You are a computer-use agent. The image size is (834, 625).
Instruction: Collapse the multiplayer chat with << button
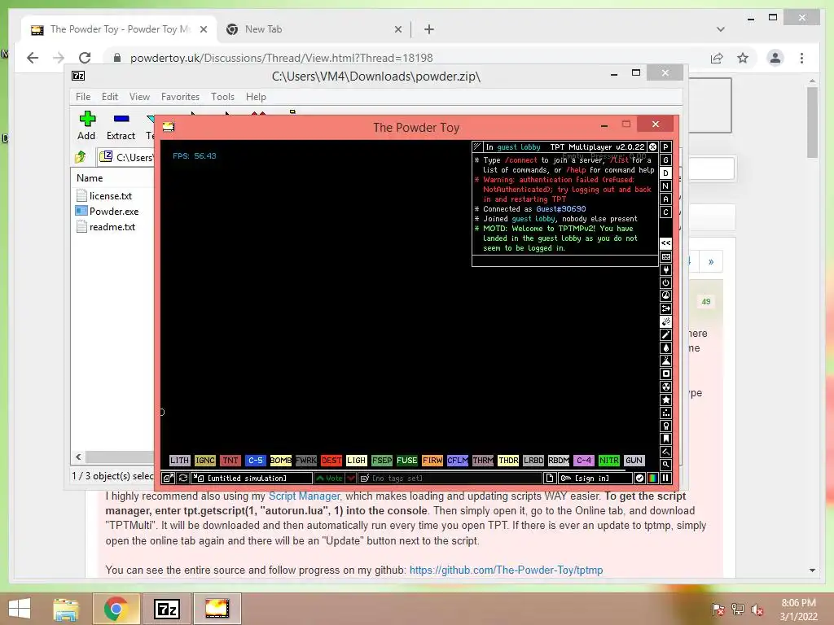point(665,243)
